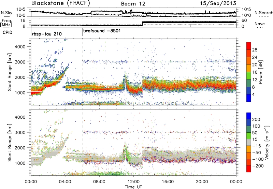
Task: Click the '4' tick on the power colorbar
Action: coord(253,94)
